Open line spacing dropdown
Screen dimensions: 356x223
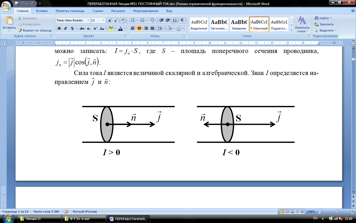click(161, 28)
